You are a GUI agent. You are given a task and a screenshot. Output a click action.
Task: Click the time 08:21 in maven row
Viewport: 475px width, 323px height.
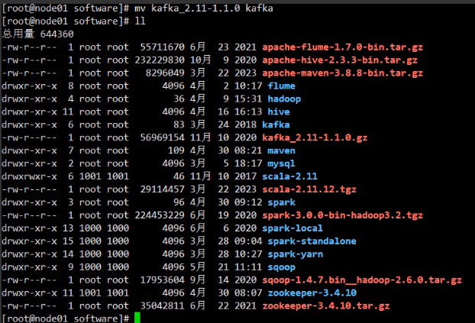coord(248,151)
